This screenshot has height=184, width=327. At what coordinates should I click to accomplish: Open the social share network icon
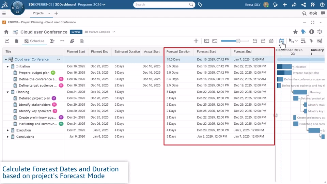point(303,4)
